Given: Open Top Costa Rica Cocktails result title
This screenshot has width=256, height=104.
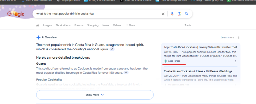Looking at the screenshot, I should pyautogui.click(x=200, y=47).
